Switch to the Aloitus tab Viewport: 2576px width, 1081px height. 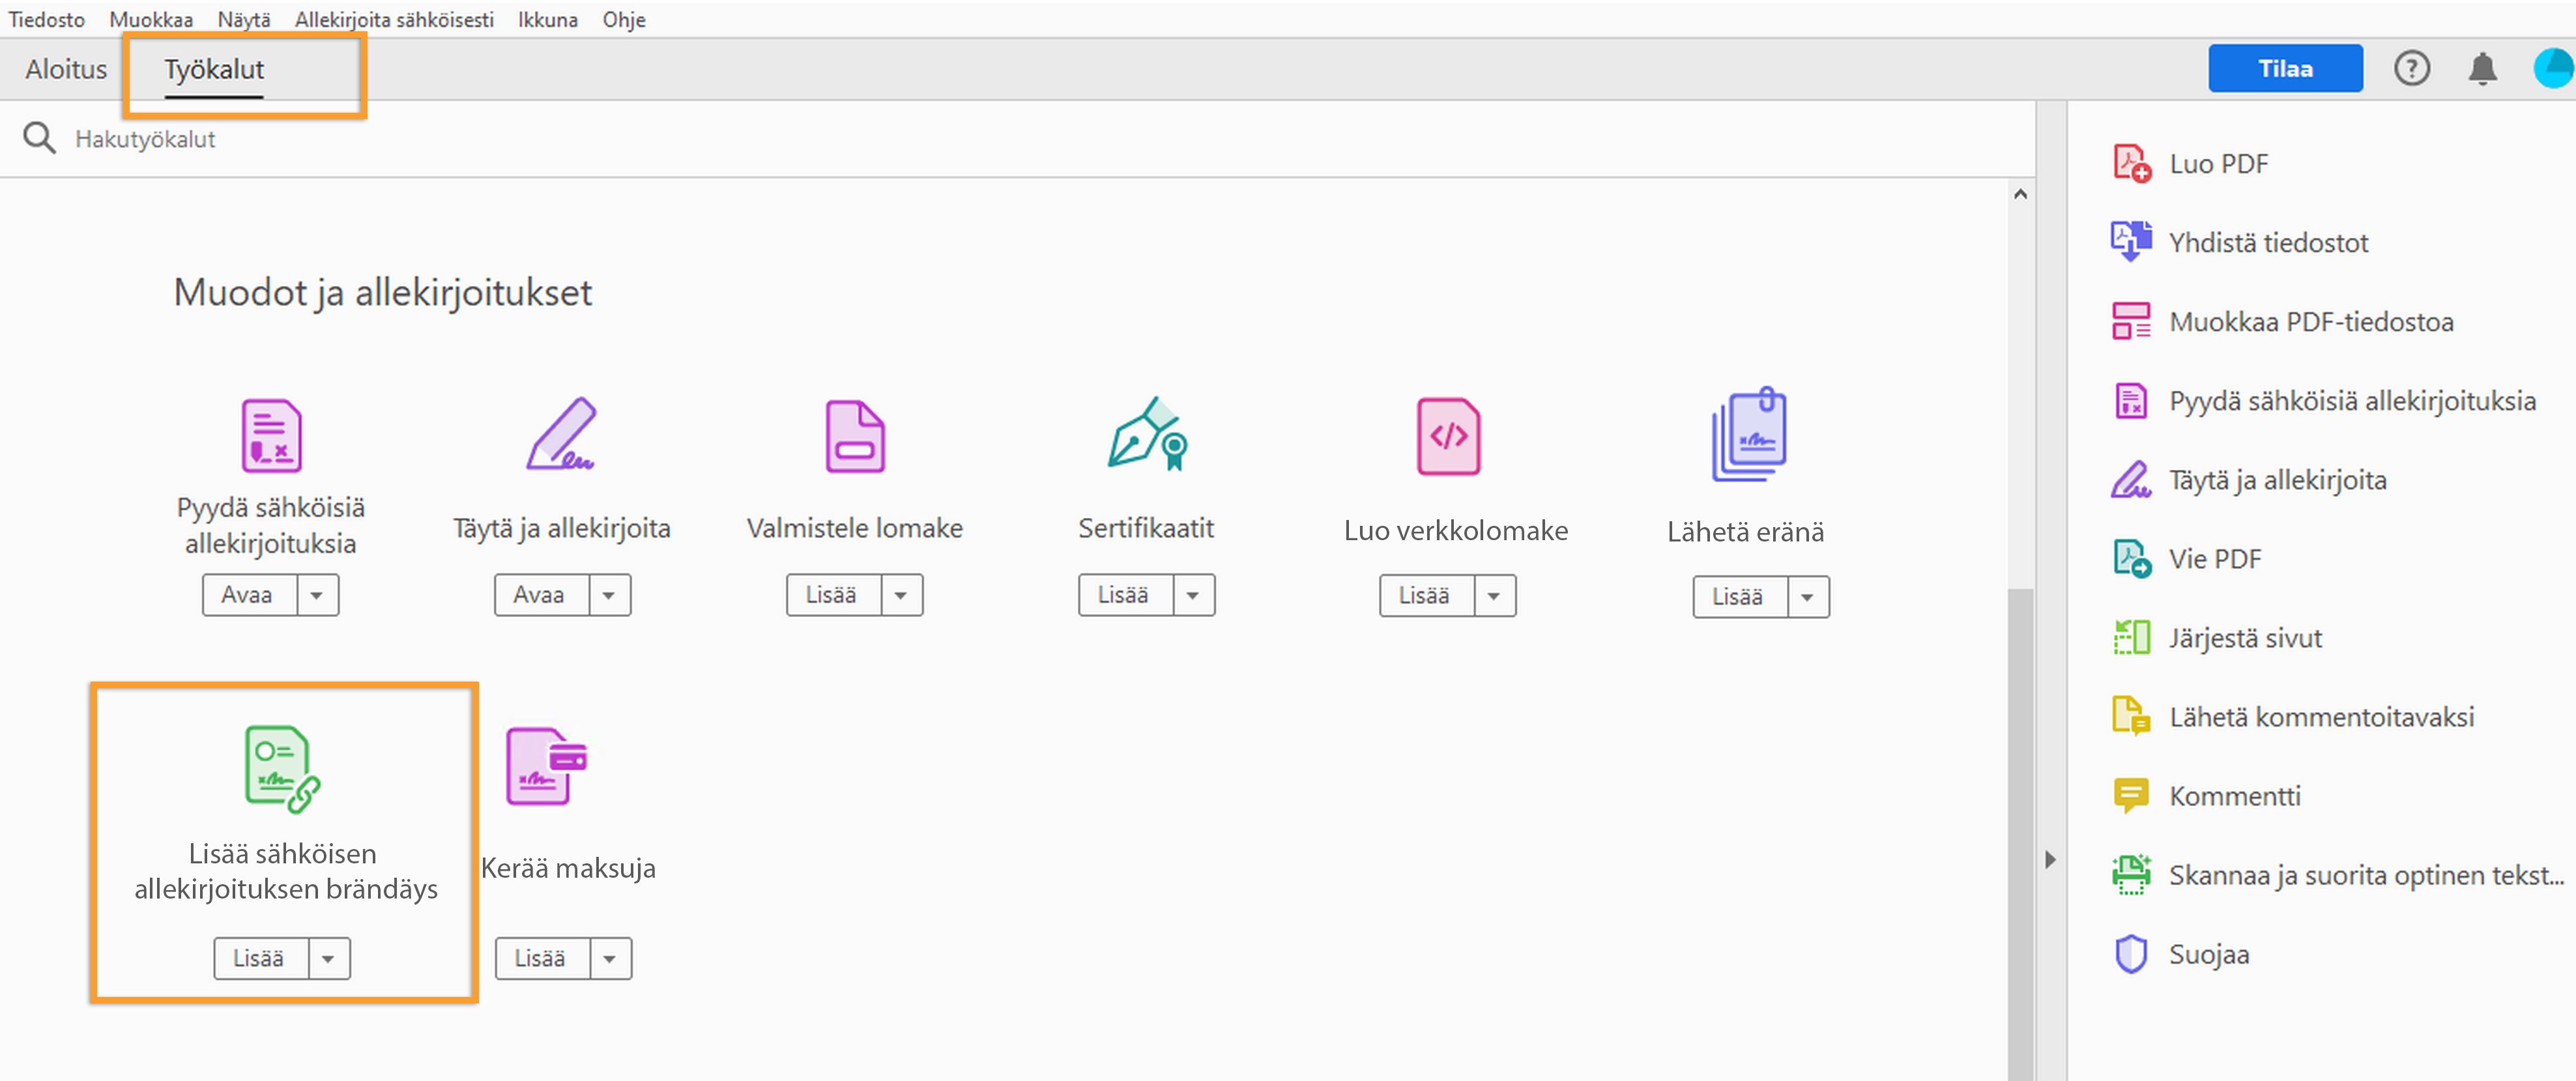tap(66, 69)
